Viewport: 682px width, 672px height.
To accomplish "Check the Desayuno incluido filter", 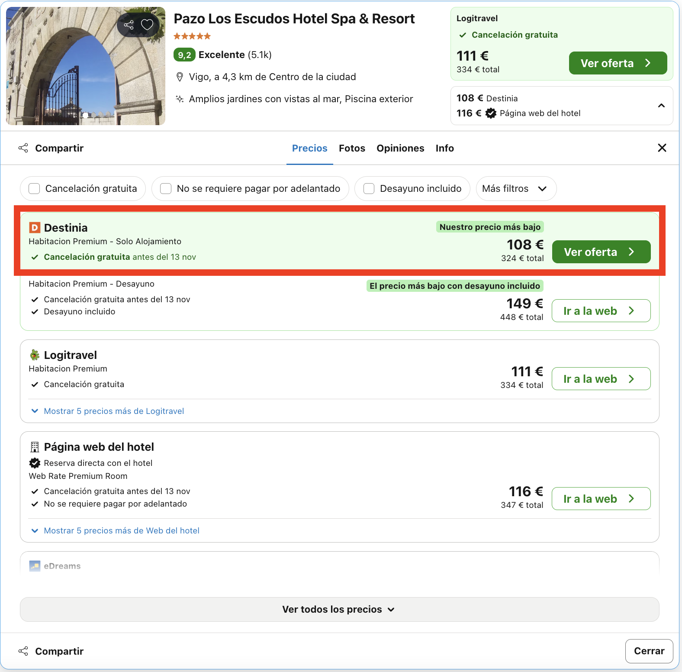I will click(x=369, y=189).
